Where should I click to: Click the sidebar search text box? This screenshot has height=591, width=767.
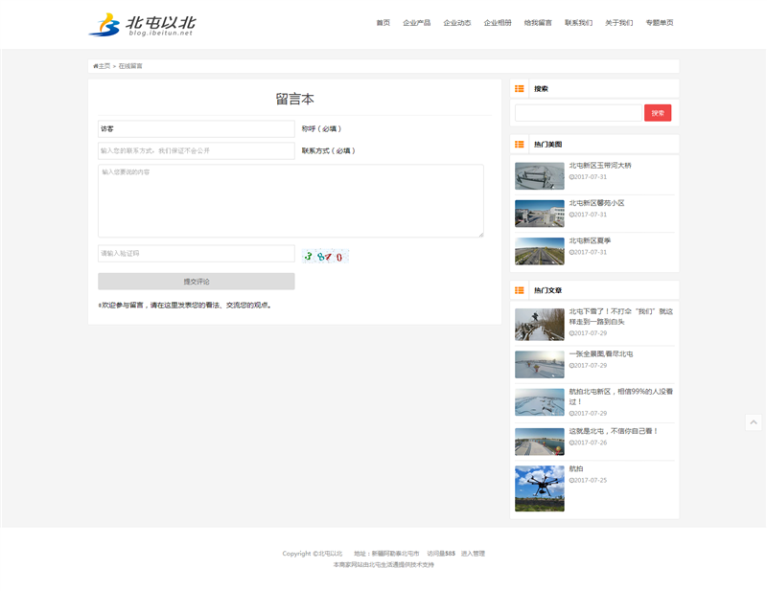pyautogui.click(x=577, y=113)
